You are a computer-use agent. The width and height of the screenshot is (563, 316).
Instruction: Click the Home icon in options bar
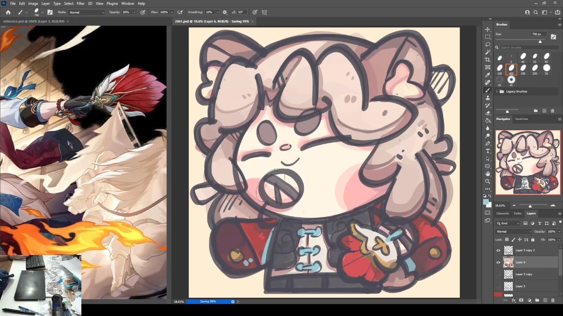click(8, 12)
